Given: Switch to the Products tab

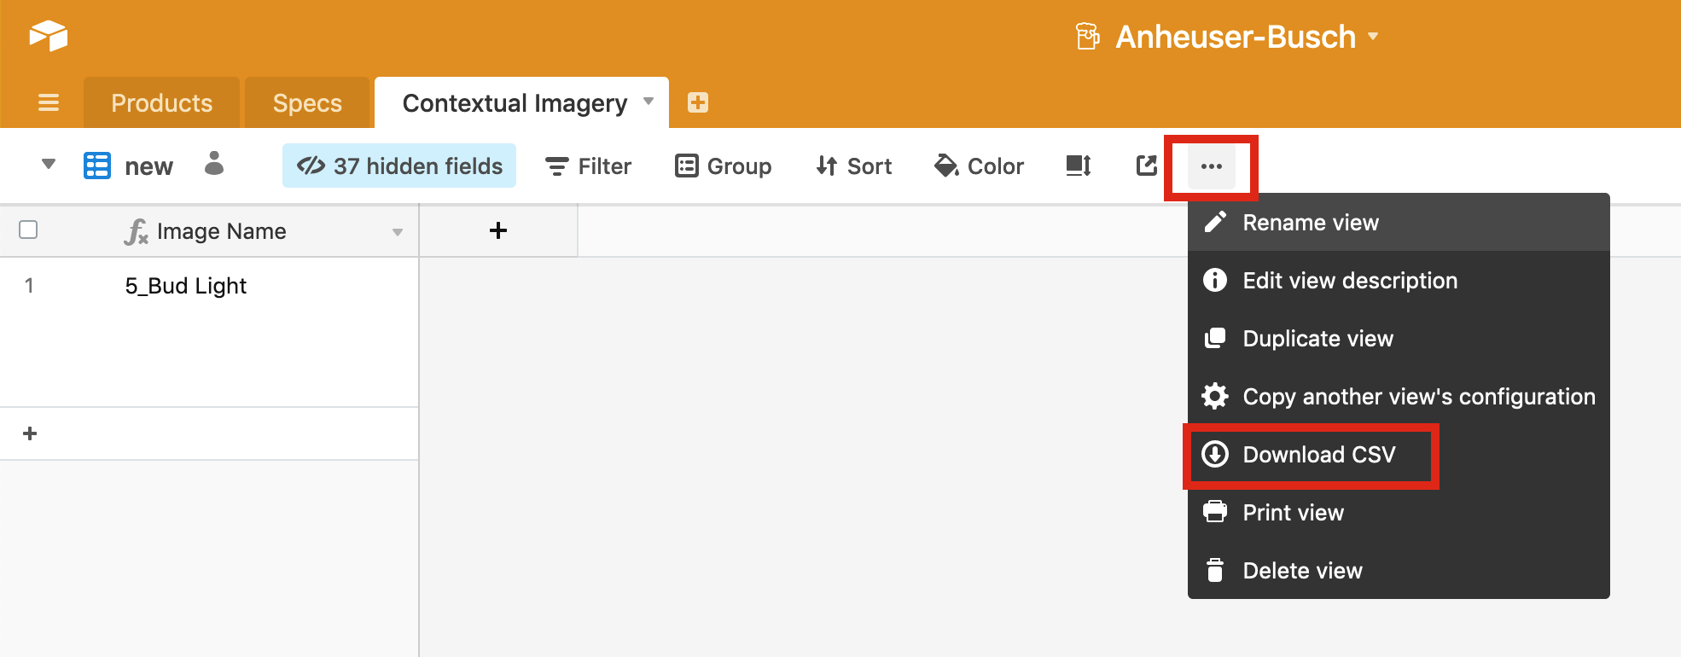Looking at the screenshot, I should 161,102.
